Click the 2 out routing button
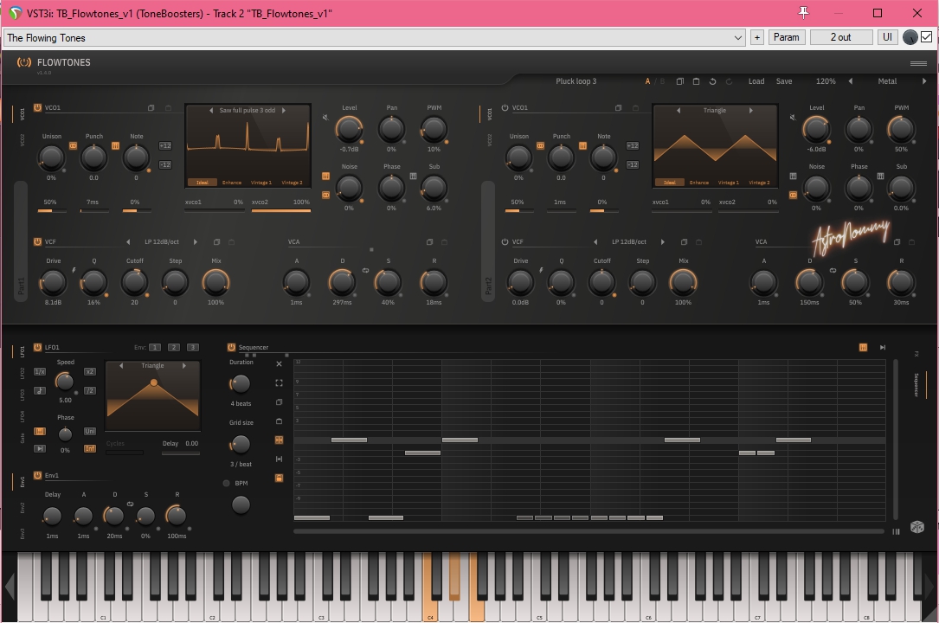 tap(841, 37)
